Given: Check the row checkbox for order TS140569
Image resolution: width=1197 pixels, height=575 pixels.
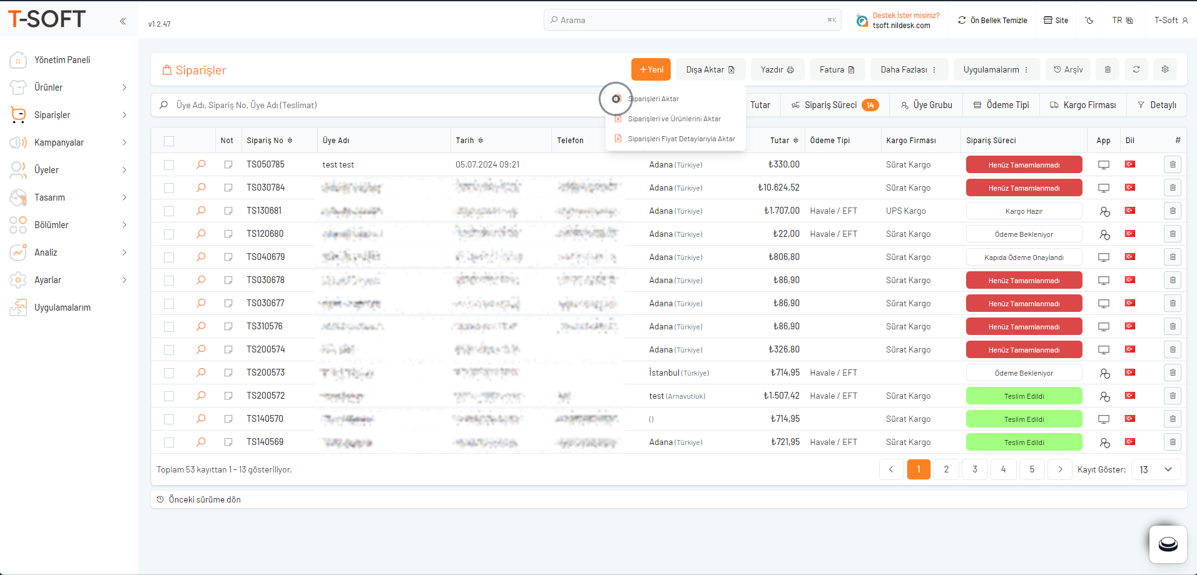Looking at the screenshot, I should [169, 442].
